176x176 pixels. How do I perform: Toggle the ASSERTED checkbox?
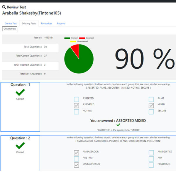pos(77,99)
